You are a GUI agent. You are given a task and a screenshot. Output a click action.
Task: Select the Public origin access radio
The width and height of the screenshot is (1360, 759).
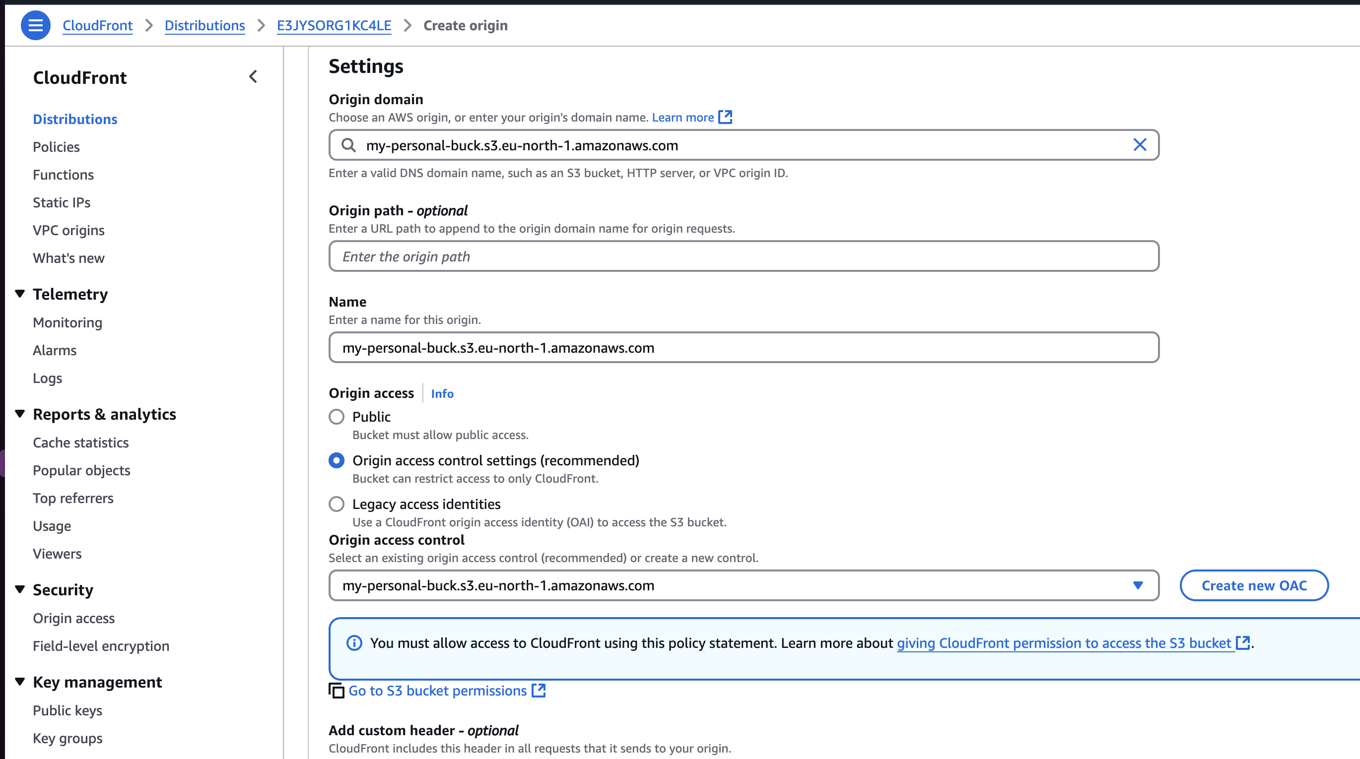[337, 416]
